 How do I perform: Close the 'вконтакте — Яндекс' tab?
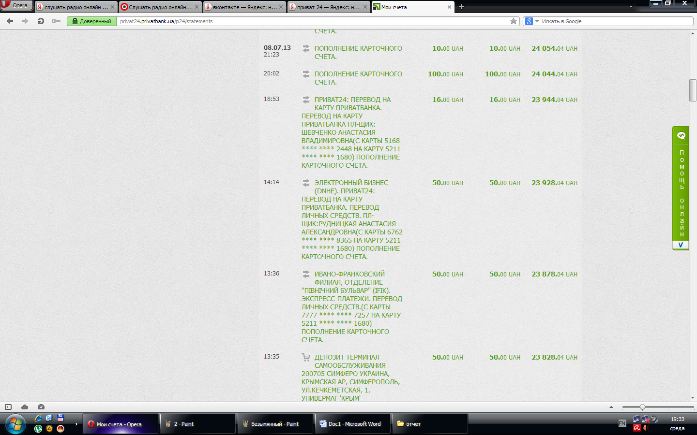281,7
